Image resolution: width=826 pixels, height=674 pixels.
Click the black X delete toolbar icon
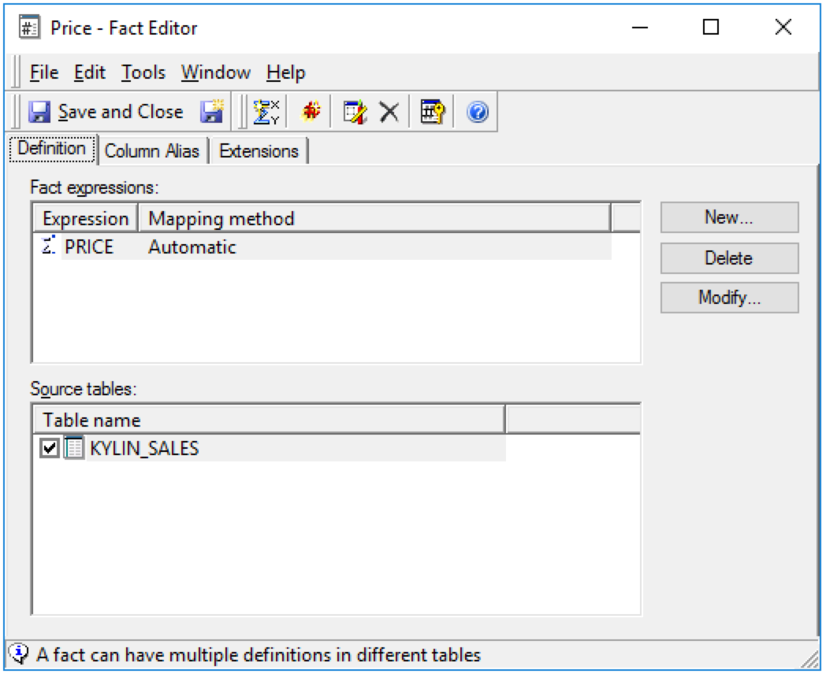[389, 113]
